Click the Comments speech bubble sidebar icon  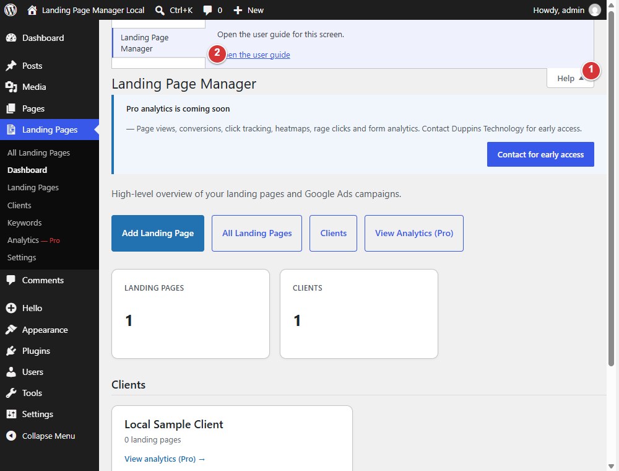click(x=11, y=280)
